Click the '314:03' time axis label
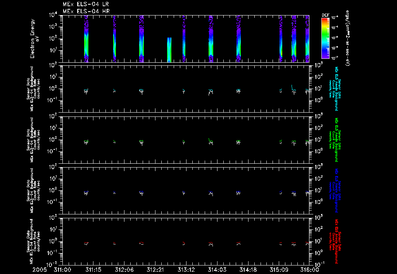This screenshot has height=274, width=397. tap(217, 270)
